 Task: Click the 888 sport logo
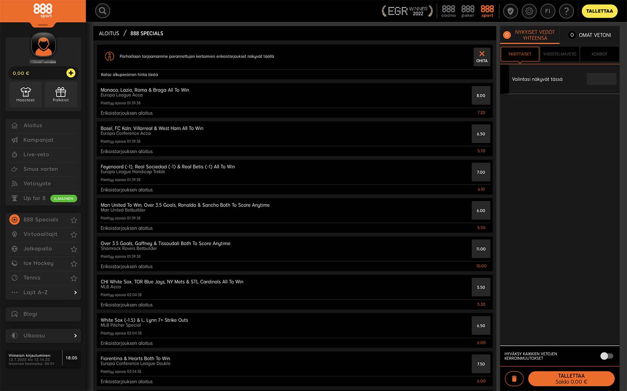click(43, 11)
